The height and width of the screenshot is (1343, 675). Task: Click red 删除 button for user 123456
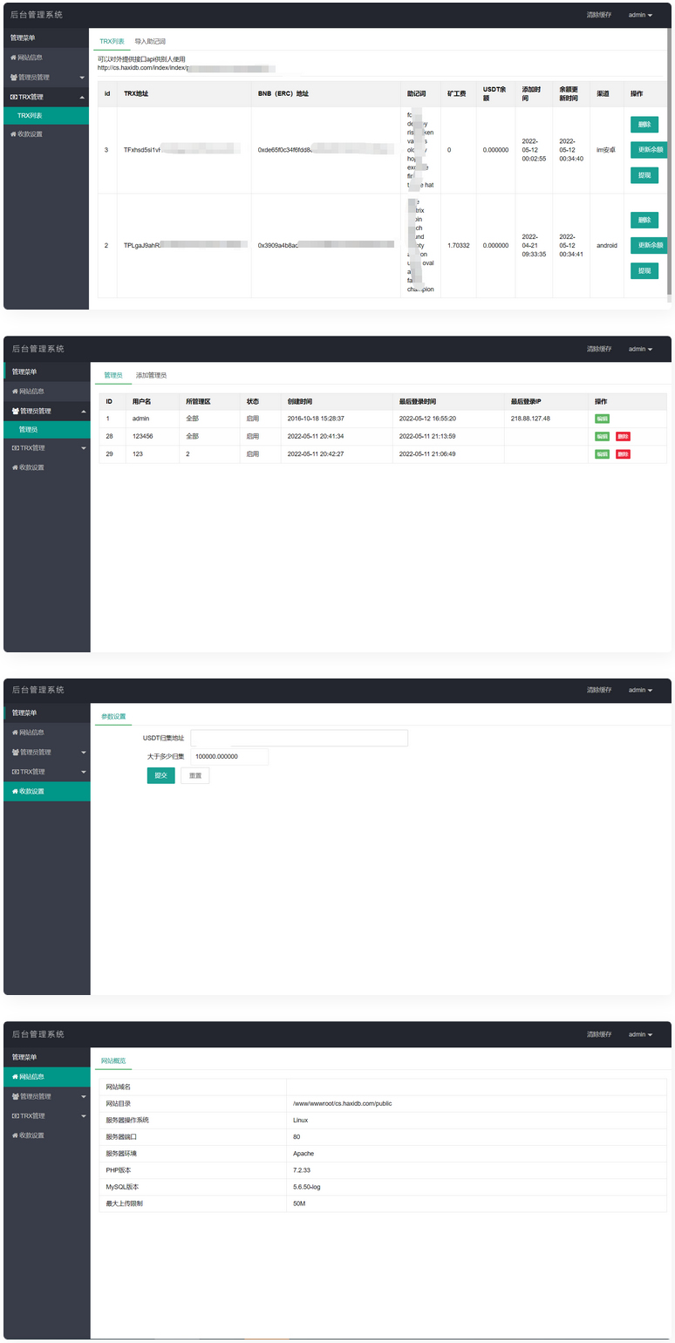point(623,437)
